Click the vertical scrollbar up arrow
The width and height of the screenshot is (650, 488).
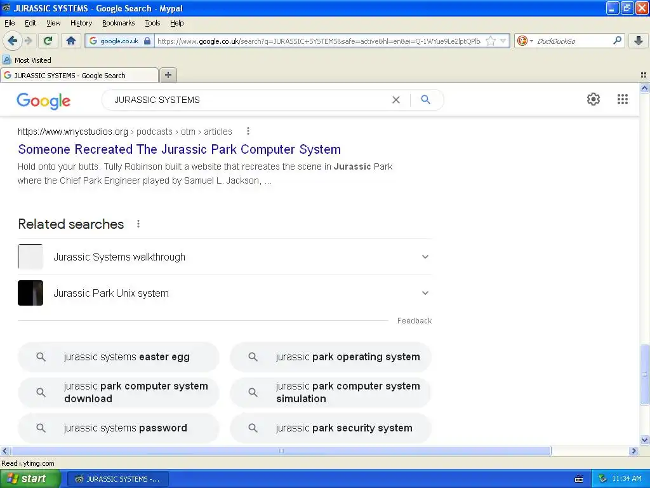tap(644, 88)
